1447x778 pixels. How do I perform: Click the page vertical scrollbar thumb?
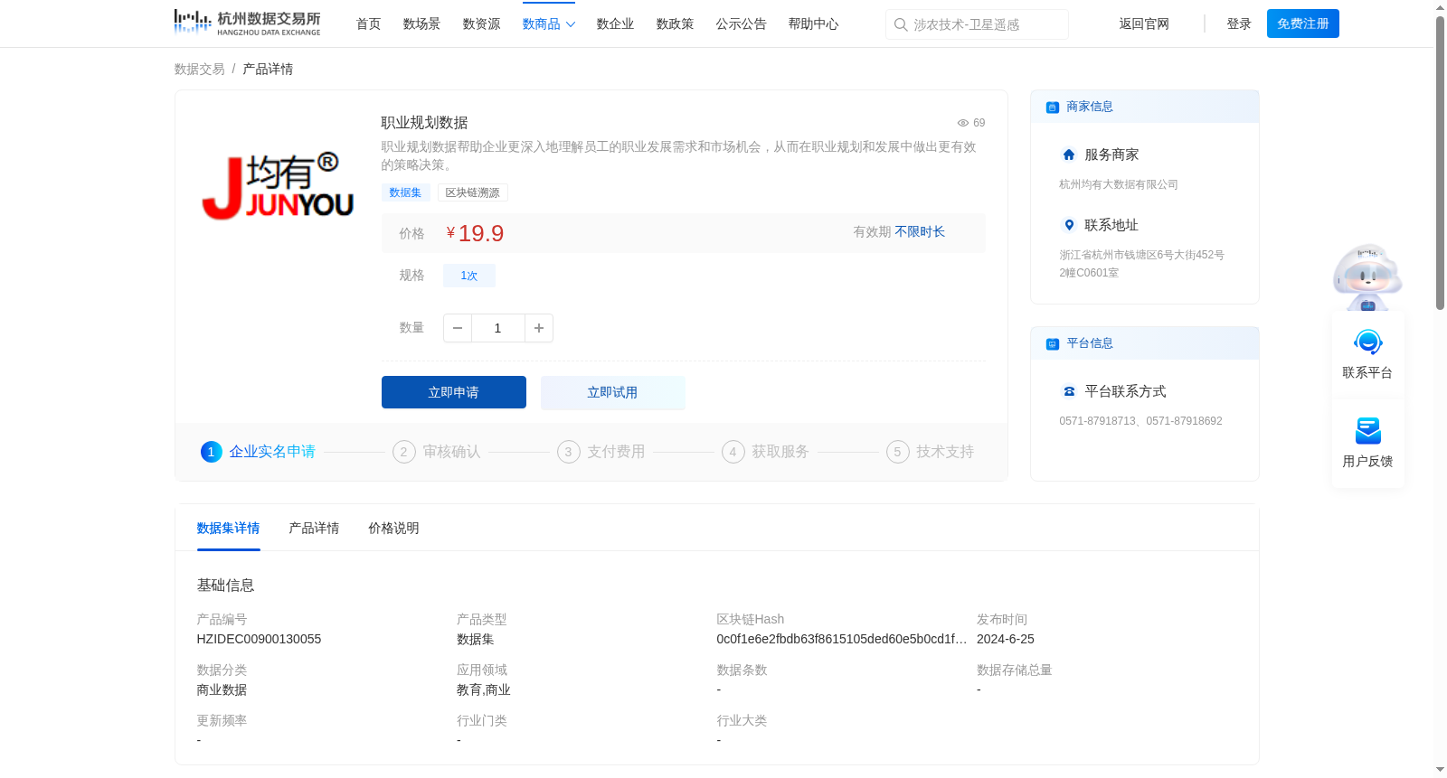1440,163
